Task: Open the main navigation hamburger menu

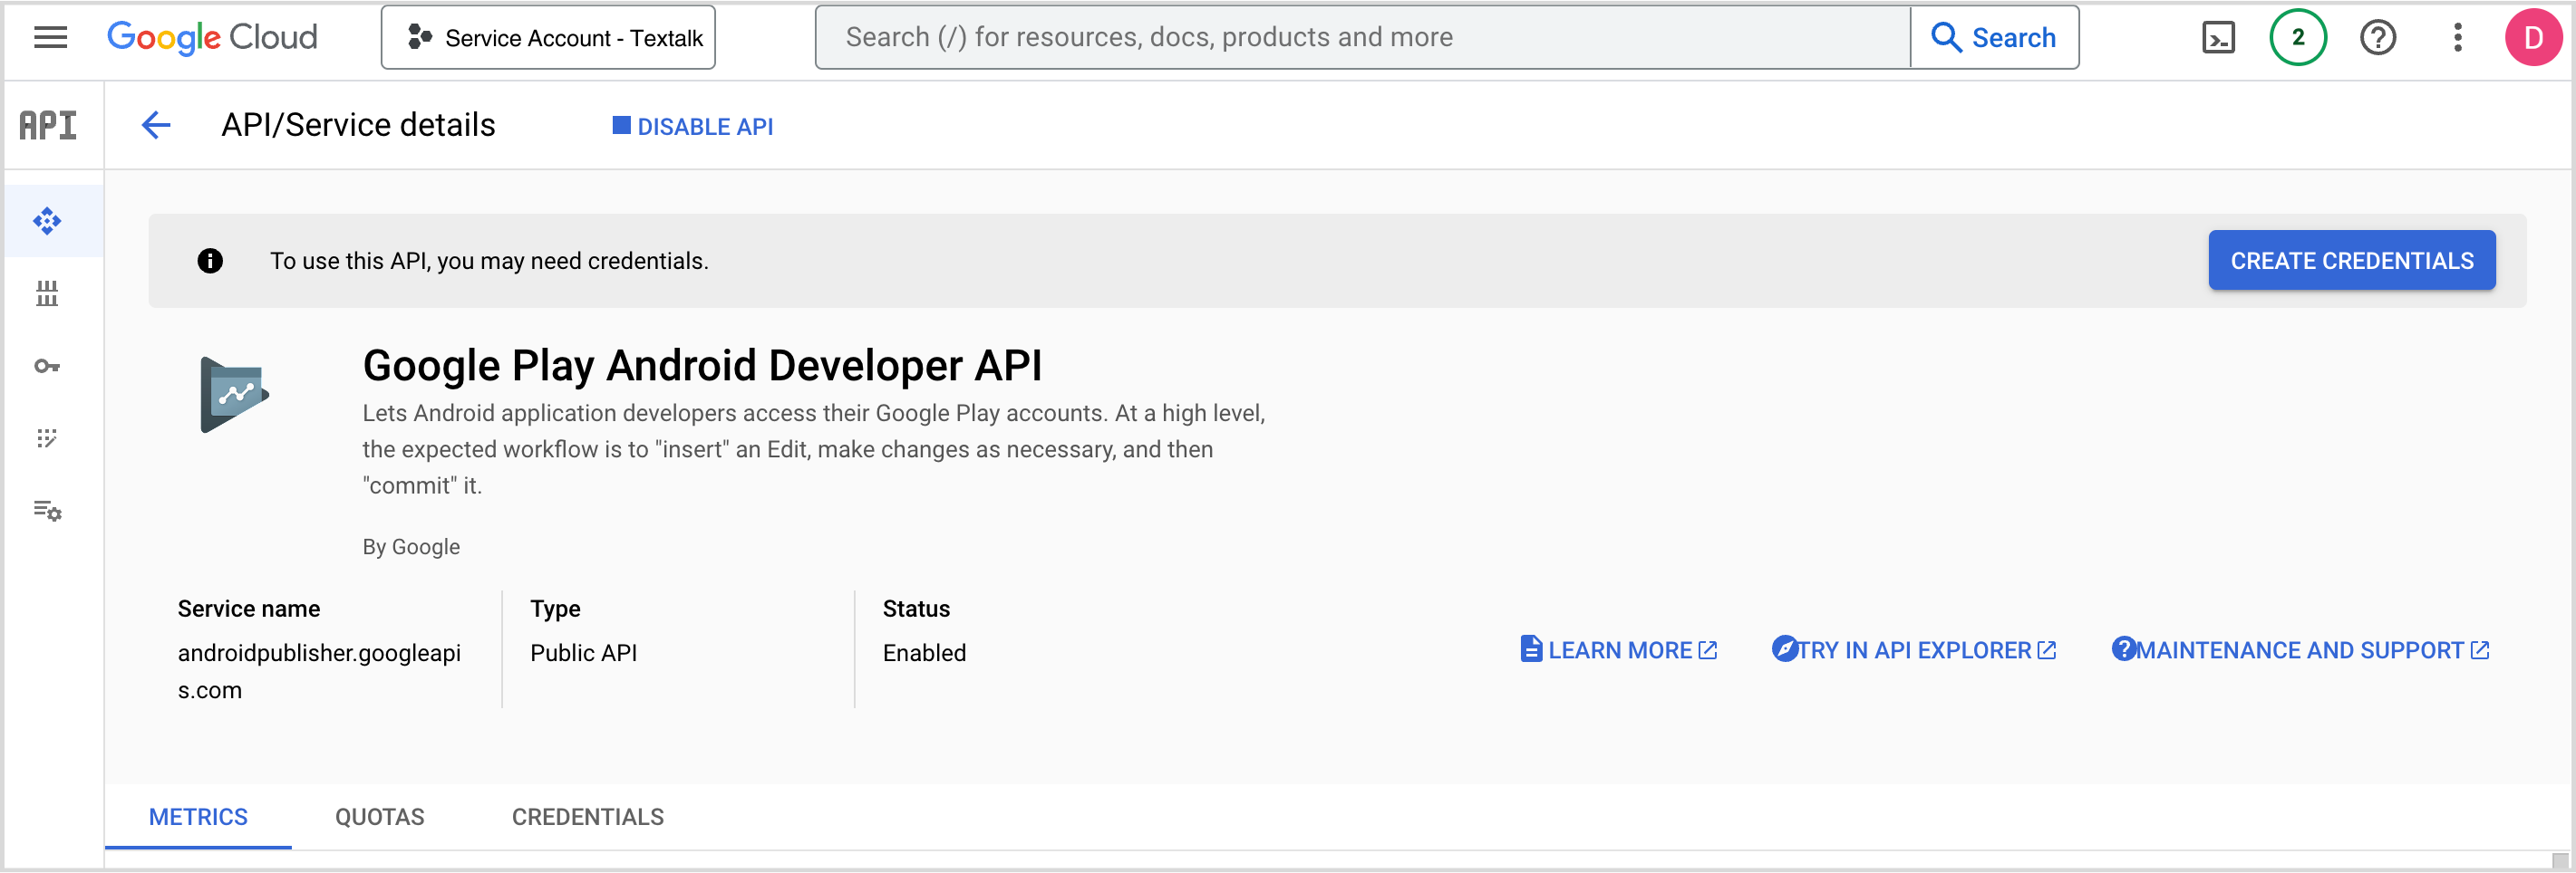Action: coord(50,38)
